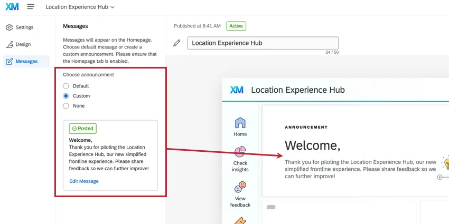
Task: Click the preview title 'Location Experience Hub'
Action: (298, 90)
